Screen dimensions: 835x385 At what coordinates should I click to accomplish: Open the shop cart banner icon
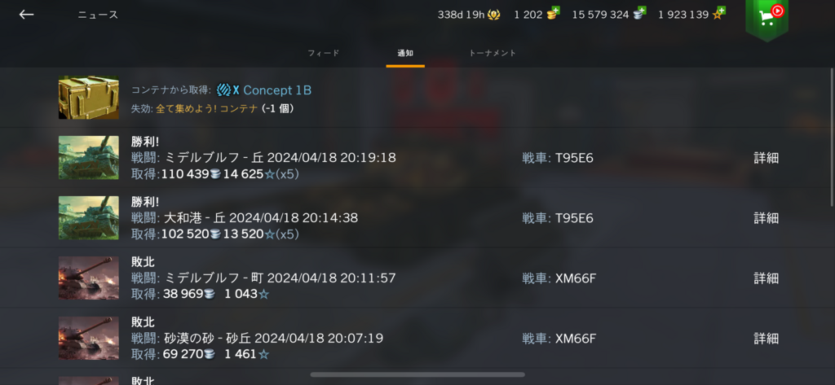coord(767,19)
